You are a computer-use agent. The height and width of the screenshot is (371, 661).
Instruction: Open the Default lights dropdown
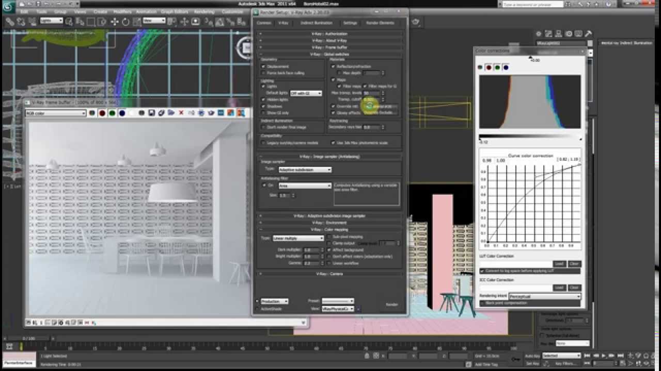point(306,93)
